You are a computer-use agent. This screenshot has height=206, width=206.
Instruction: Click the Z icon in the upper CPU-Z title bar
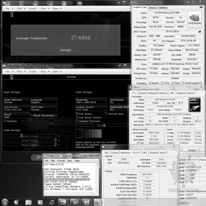(x=130, y=87)
